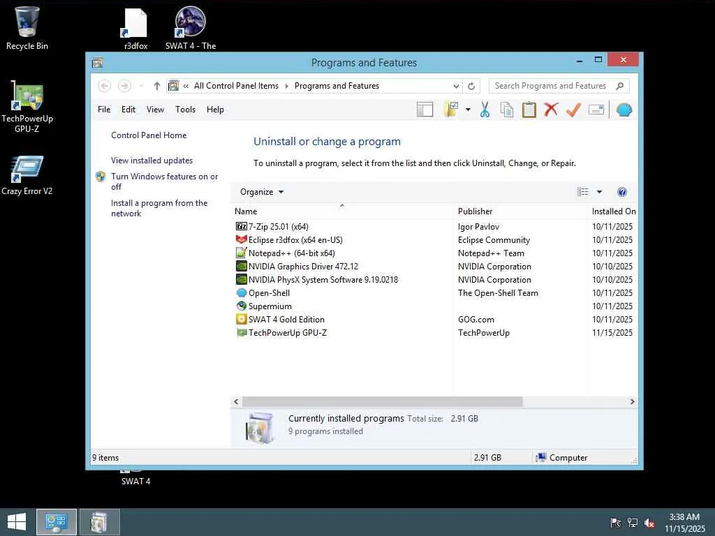715x536 pixels.
Task: Click the Recycle Bin desktop icon
Action: tap(27, 28)
